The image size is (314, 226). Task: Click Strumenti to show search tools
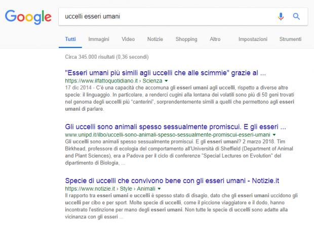(x=290, y=39)
